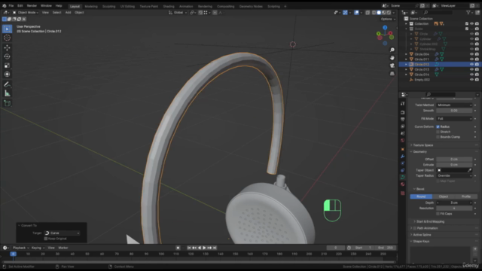
Task: Collapse the Geometry panel
Action: pos(419,152)
